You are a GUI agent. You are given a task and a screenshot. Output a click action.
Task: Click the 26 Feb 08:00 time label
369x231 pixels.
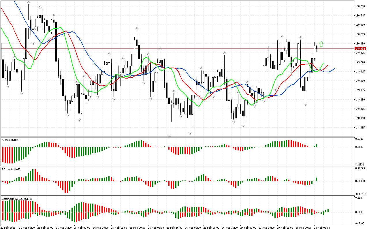coord(211,228)
